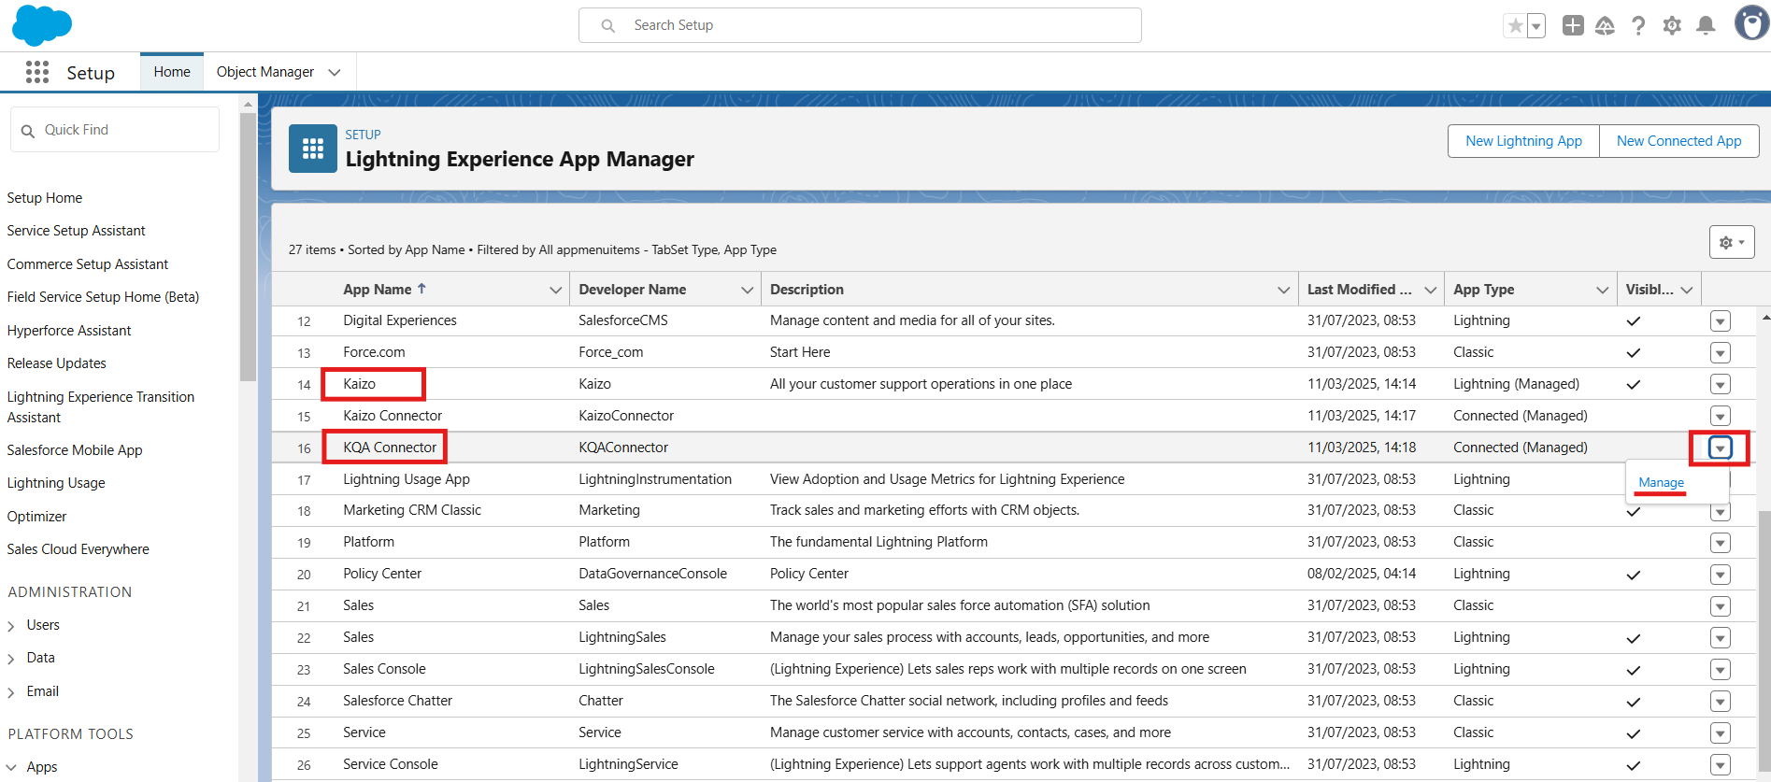Open the Kaizo Connector row action dropdown

tap(1720, 416)
